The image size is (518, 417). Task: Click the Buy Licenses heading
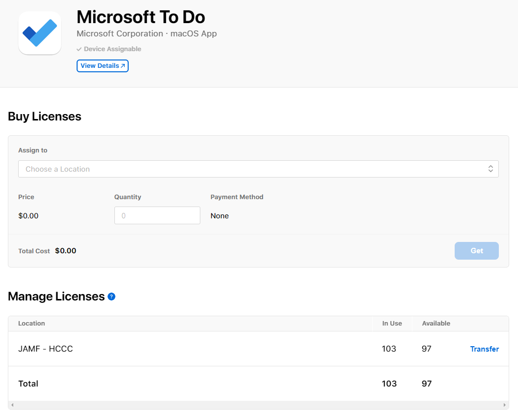coord(45,117)
